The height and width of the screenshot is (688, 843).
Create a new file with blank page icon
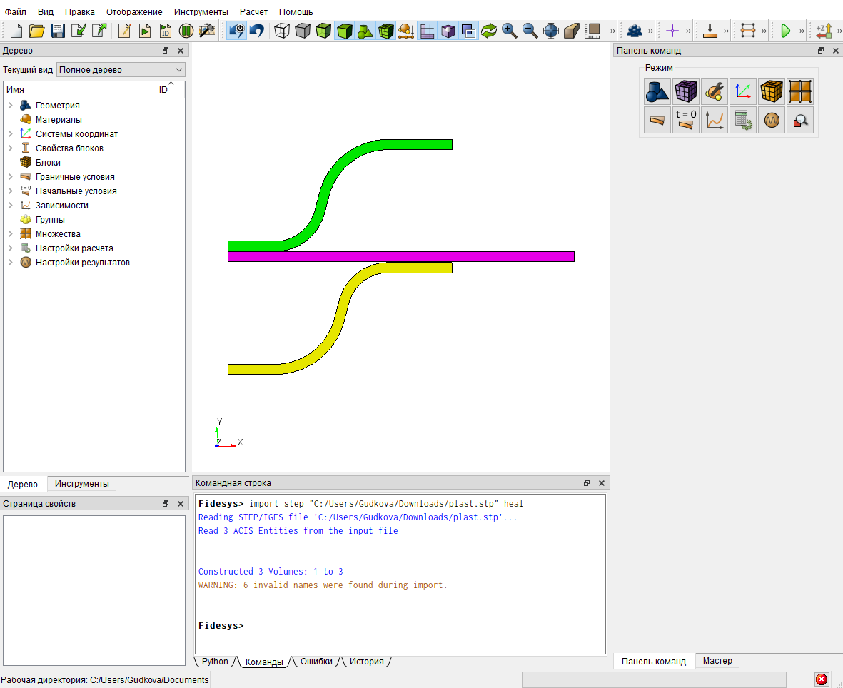pos(16,31)
